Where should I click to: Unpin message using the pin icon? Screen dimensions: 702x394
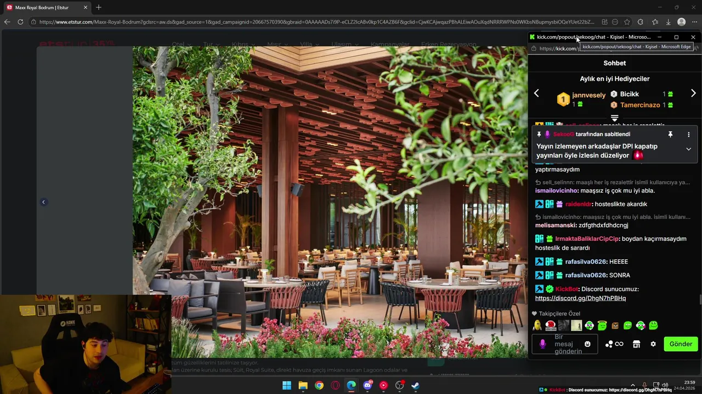pyautogui.click(x=670, y=134)
